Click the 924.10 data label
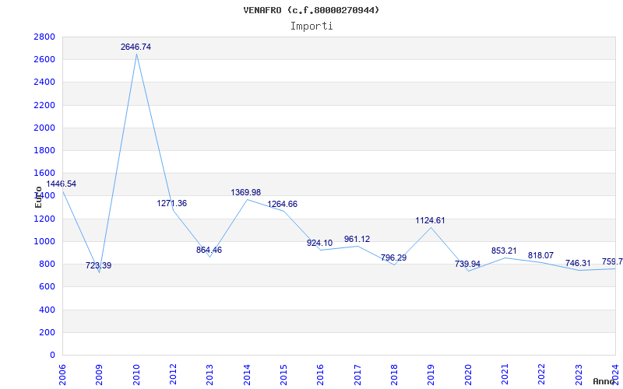This screenshot has width=623, height=389. 320,243
